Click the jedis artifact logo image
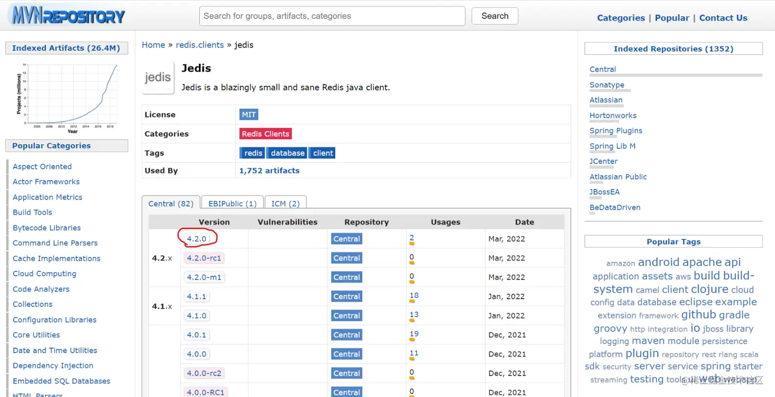 pos(158,78)
